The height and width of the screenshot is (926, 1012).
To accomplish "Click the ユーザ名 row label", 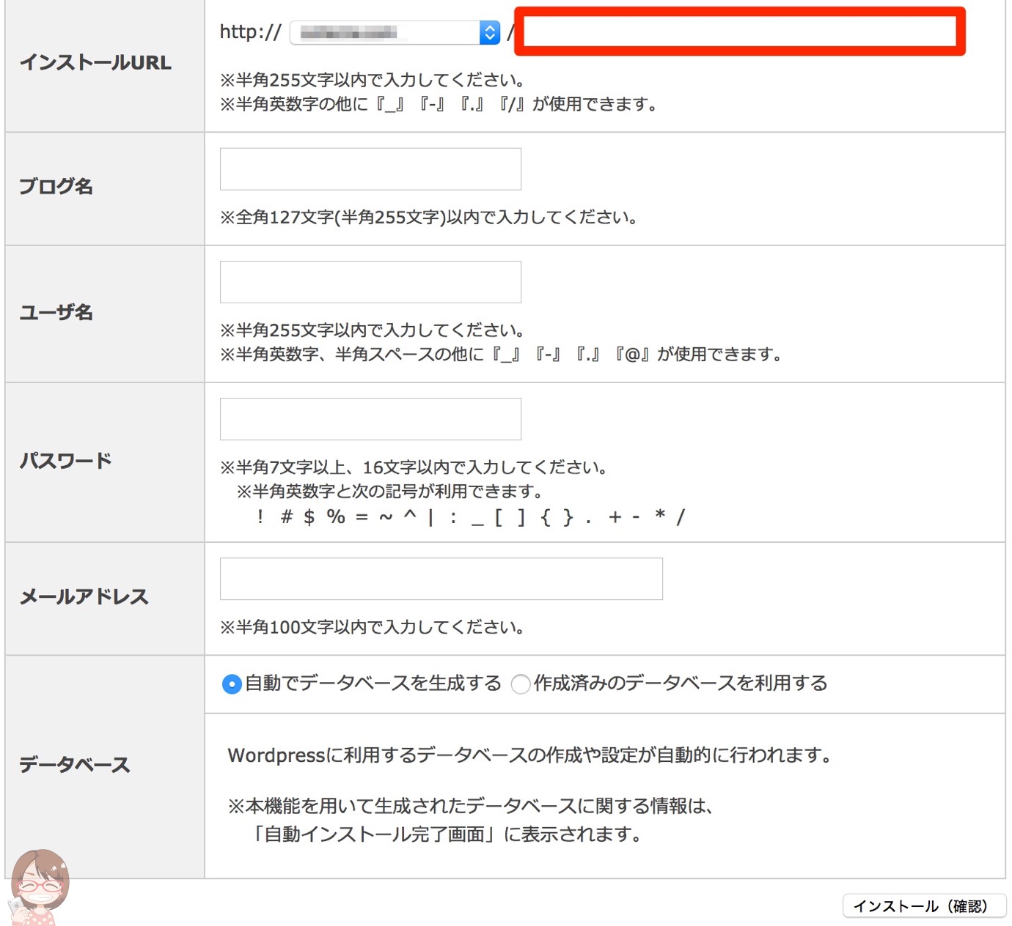I will 56,312.
